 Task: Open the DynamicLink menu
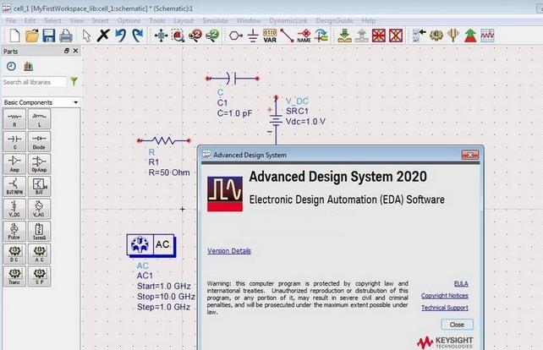point(288,21)
